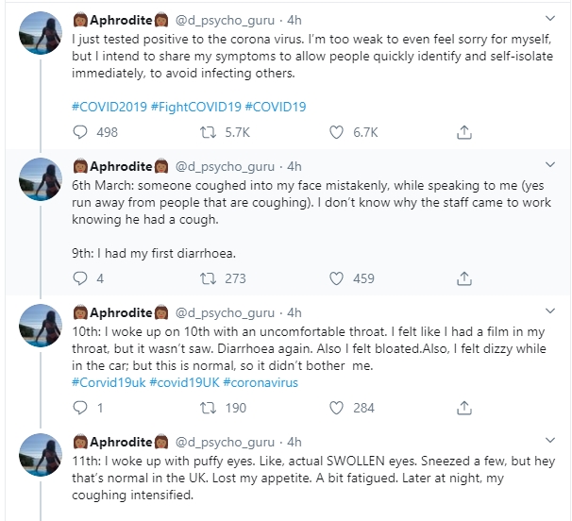
Task: Like the 10th uncomfortable throat tweet
Action: 336,408
